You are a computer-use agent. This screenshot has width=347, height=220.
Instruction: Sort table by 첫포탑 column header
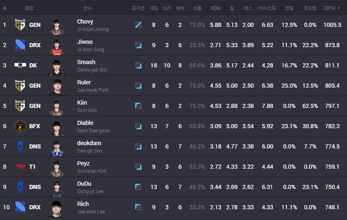point(310,8)
